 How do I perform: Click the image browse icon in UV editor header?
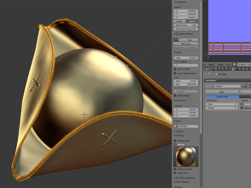[234, 64]
